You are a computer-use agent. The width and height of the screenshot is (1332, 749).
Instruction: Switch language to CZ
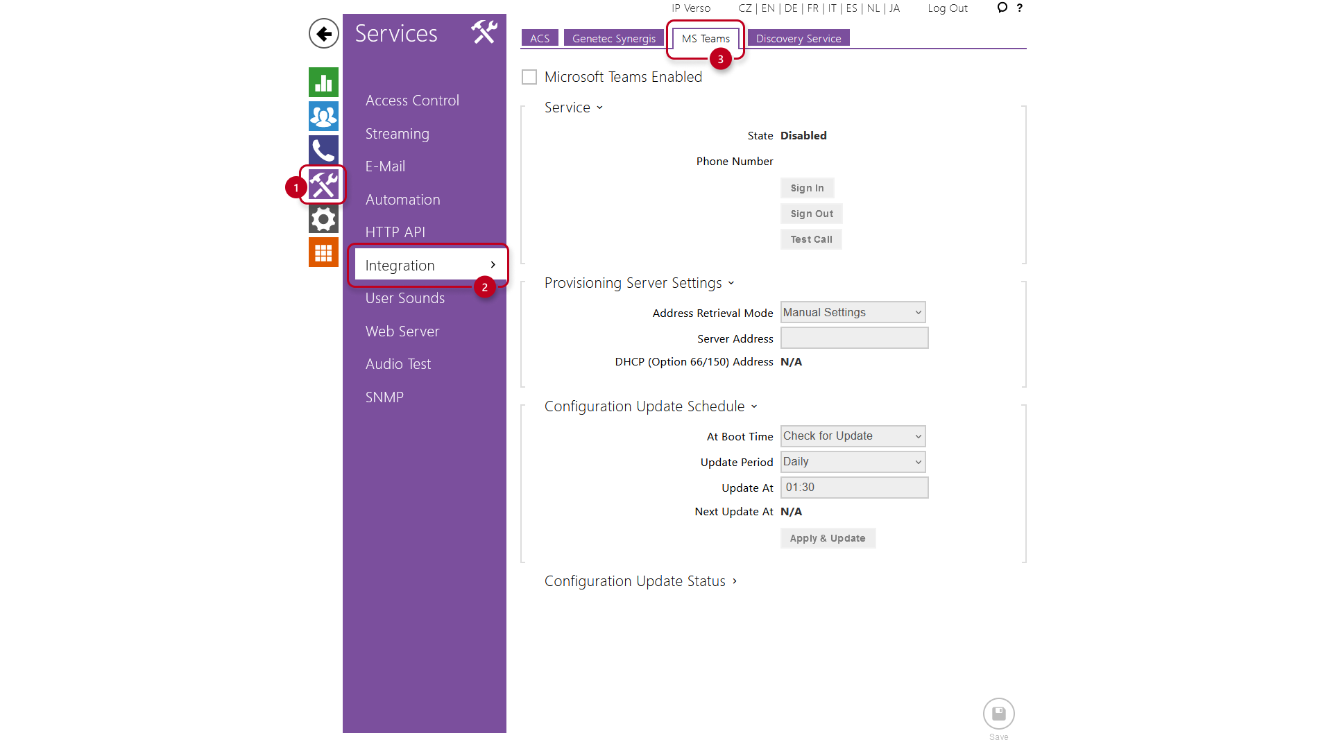745,8
